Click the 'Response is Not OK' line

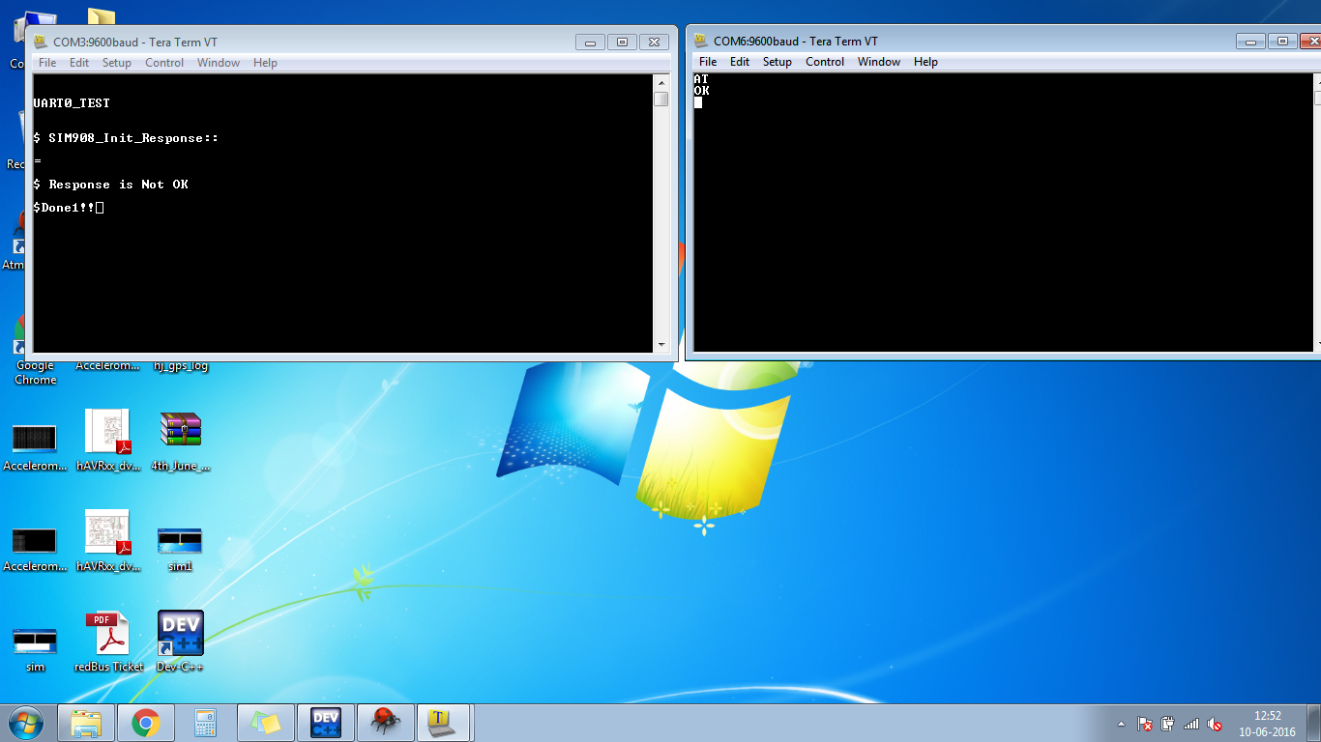pyautogui.click(x=110, y=185)
